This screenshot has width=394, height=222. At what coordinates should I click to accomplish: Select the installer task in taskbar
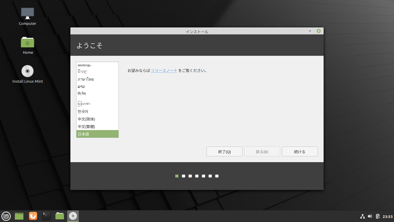click(73, 216)
